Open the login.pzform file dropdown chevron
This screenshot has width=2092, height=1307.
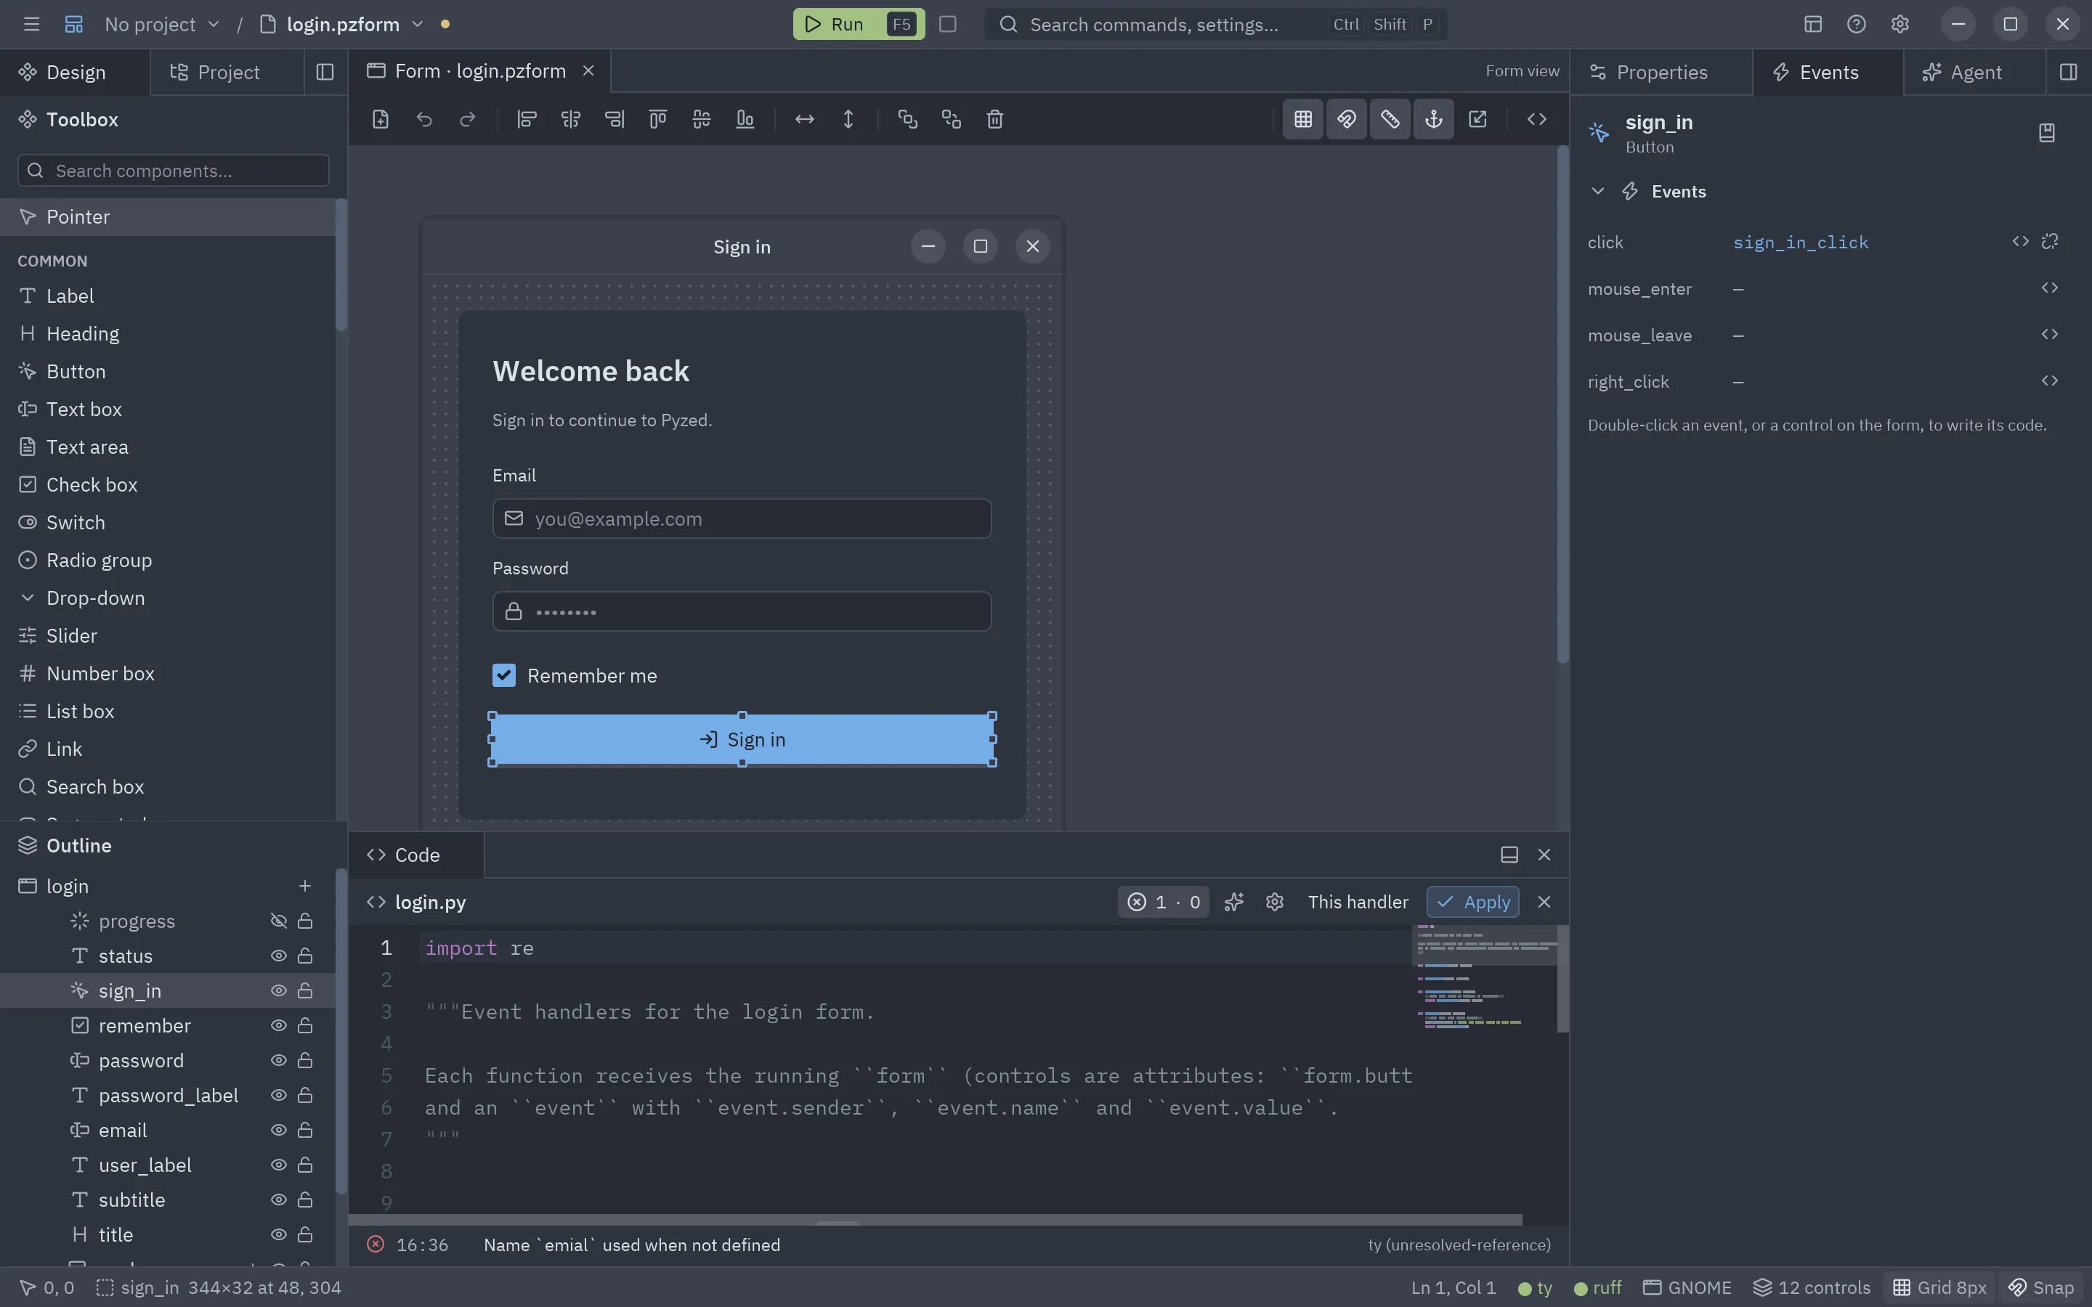pyautogui.click(x=418, y=24)
